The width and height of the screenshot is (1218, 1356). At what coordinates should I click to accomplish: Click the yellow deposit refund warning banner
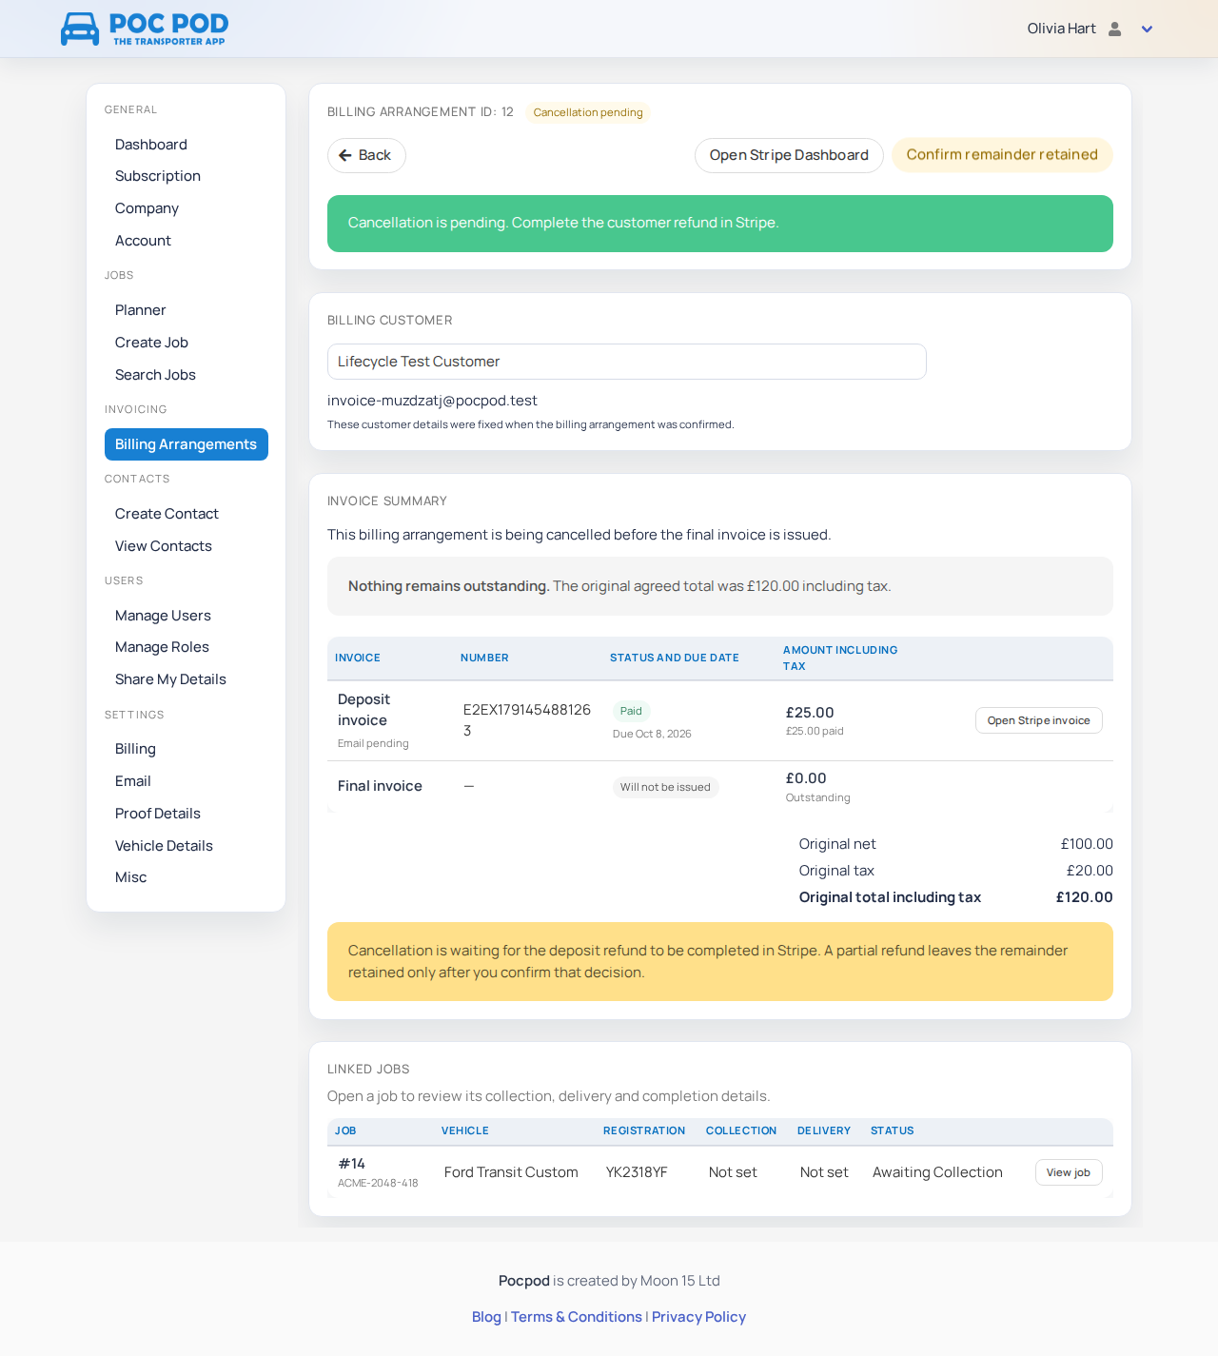pyautogui.click(x=720, y=961)
